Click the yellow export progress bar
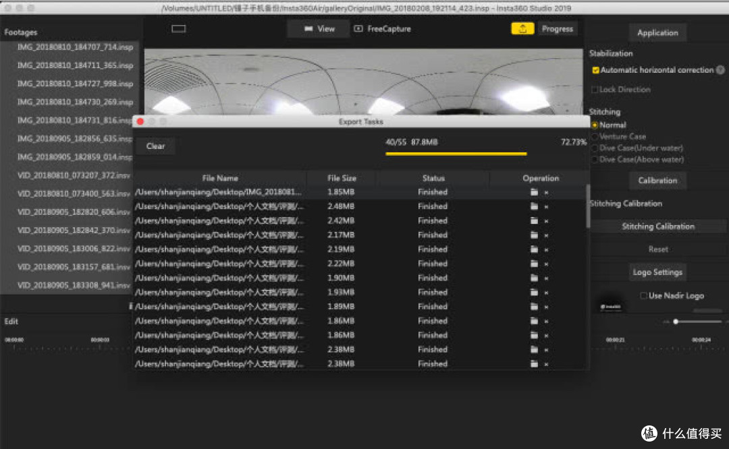 click(x=456, y=154)
